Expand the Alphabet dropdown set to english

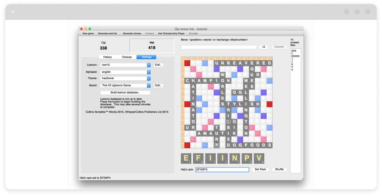[126, 72]
